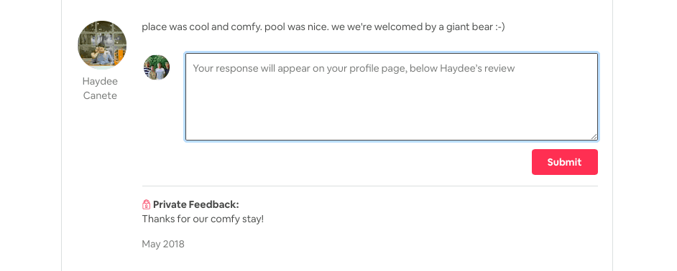
Task: Click the placeholder text mentioning Haydee's review
Action: pyautogui.click(x=354, y=69)
